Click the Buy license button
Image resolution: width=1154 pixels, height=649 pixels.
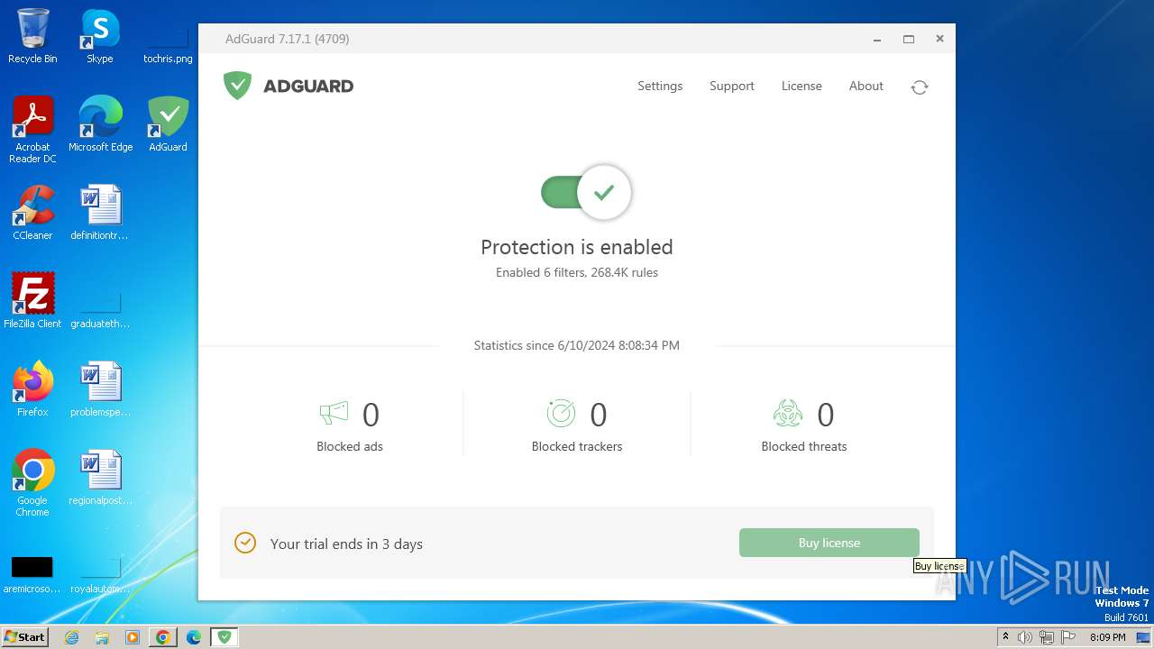[x=829, y=543]
